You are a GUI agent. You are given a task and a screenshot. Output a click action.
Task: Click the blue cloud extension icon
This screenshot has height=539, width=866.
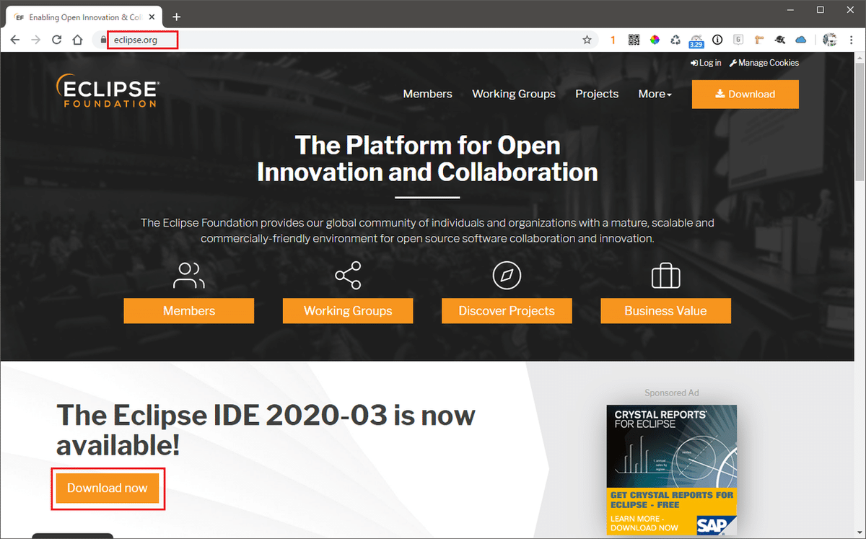pos(801,40)
